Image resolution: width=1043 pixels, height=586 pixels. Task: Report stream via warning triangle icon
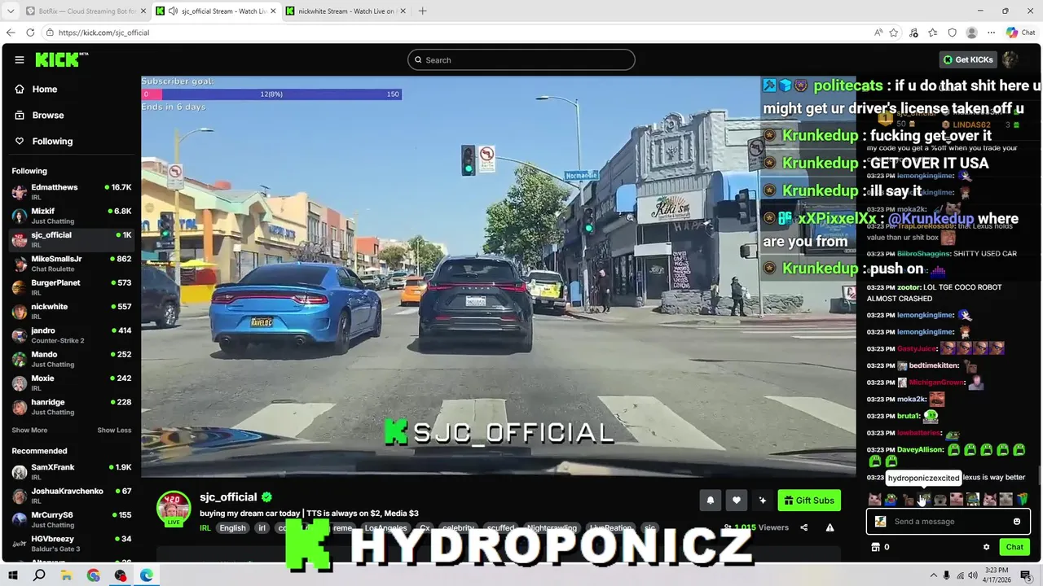[x=830, y=527]
